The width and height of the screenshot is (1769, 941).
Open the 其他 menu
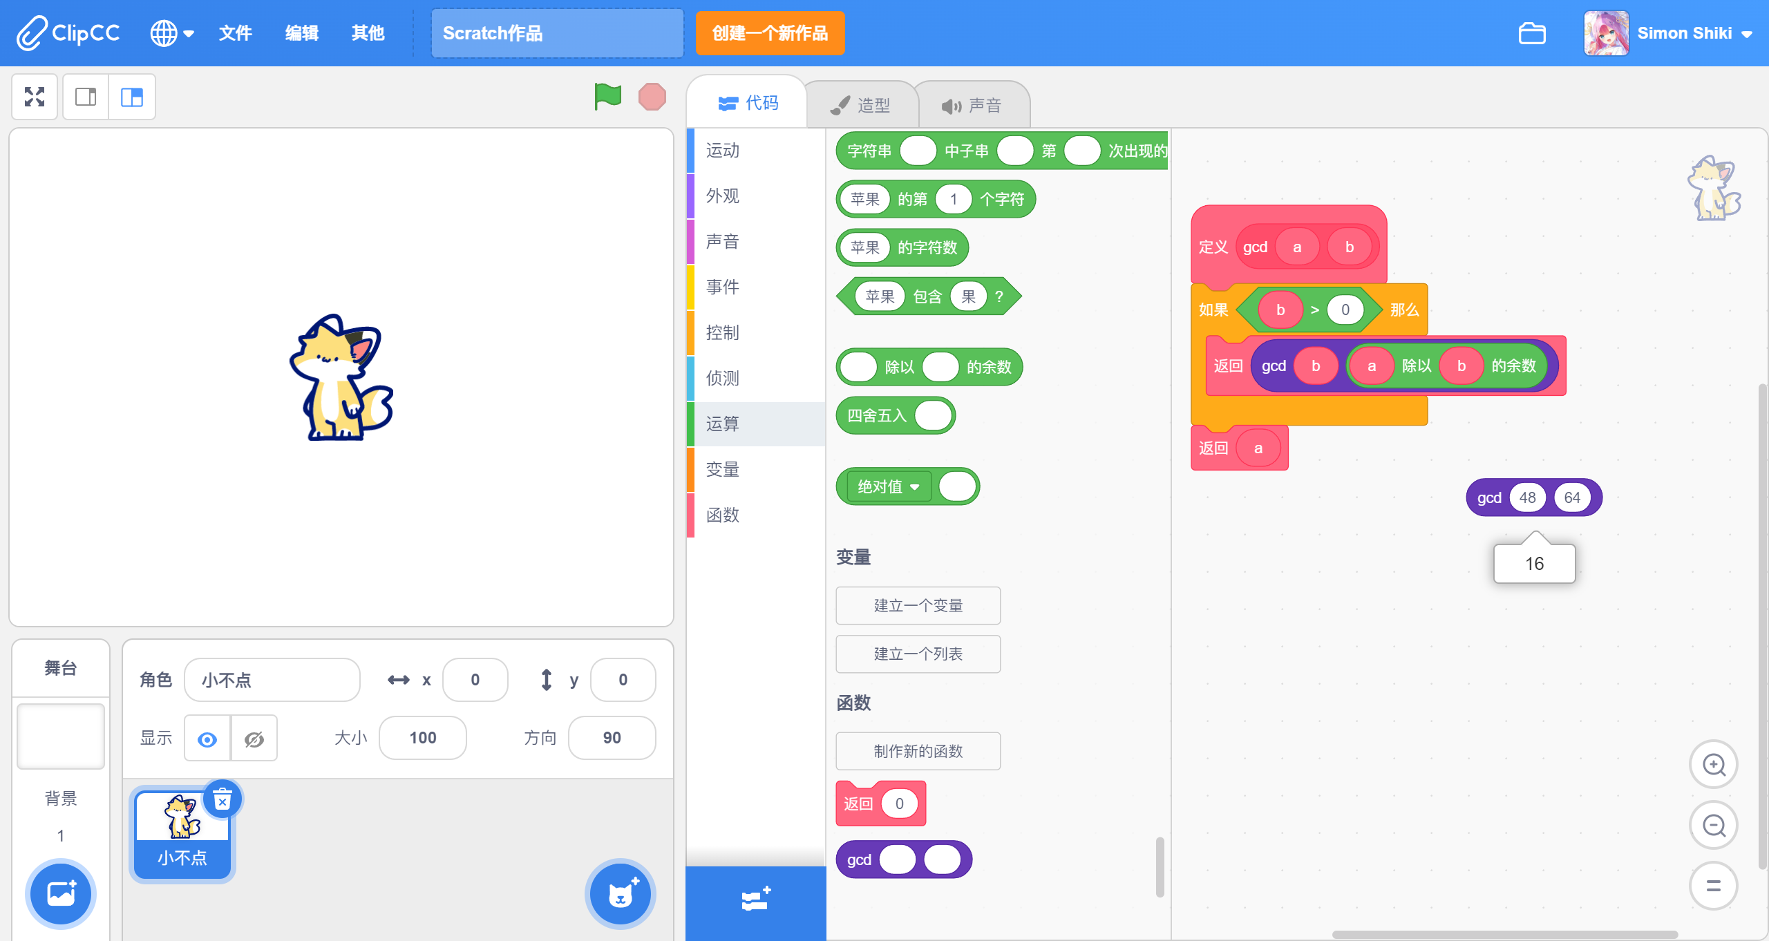point(368,33)
